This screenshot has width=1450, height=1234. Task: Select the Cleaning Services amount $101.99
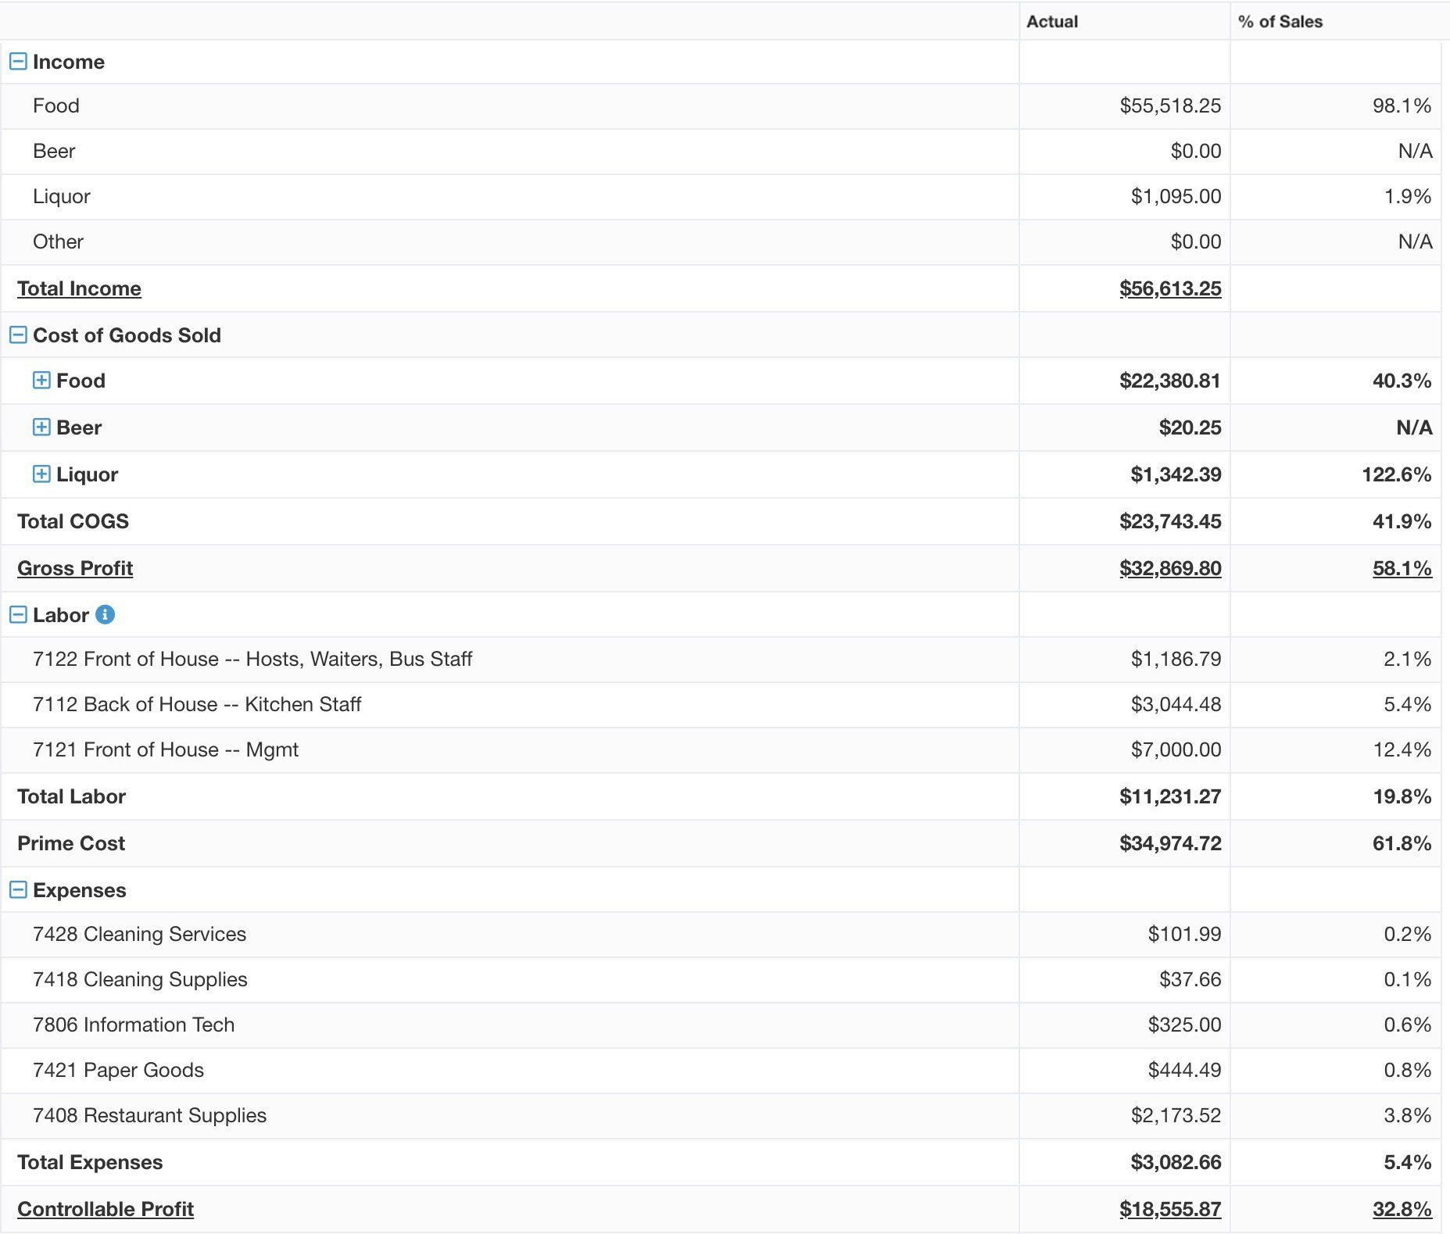1184,934
